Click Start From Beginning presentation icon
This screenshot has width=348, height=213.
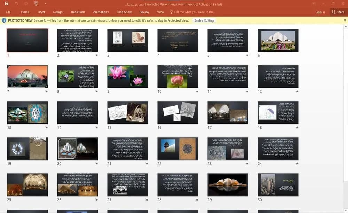(x=36, y=3)
